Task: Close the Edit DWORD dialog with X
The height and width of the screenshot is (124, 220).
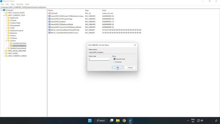Action: (x=135, y=45)
